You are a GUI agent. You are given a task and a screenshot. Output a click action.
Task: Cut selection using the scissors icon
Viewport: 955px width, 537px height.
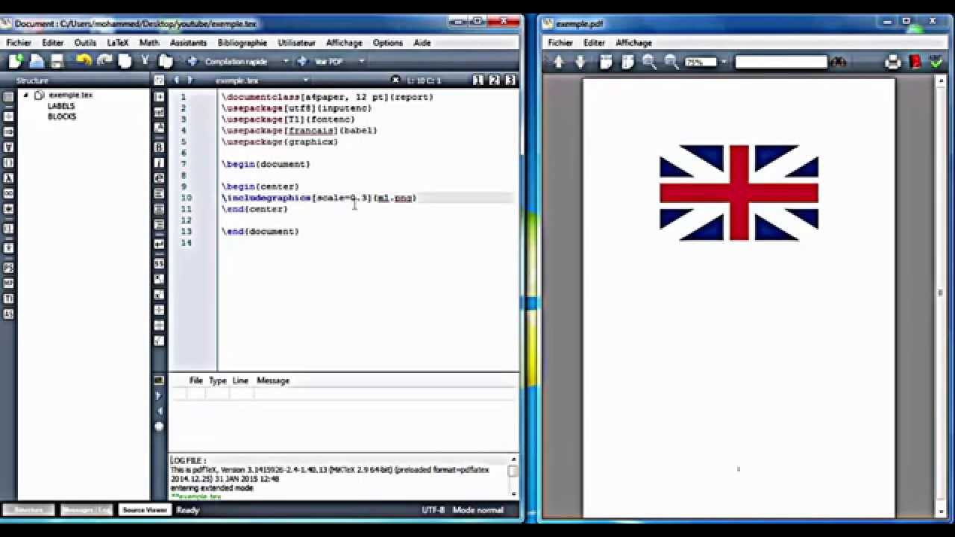(x=145, y=61)
